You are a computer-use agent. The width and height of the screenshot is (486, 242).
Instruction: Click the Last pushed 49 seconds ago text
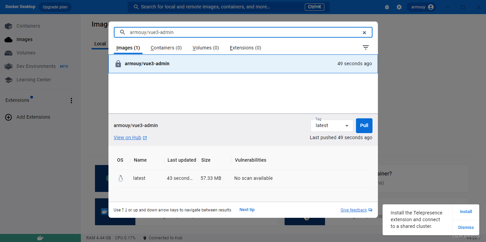click(x=341, y=137)
